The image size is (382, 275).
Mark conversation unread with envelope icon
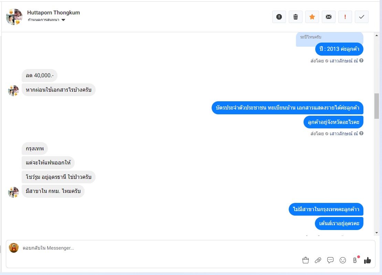click(x=329, y=17)
